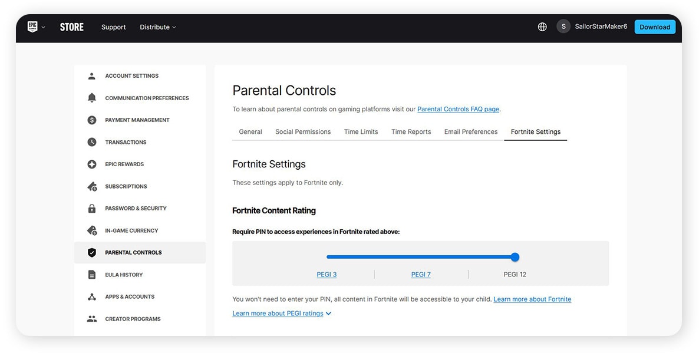Click the Epic Games logo icon

(32, 27)
